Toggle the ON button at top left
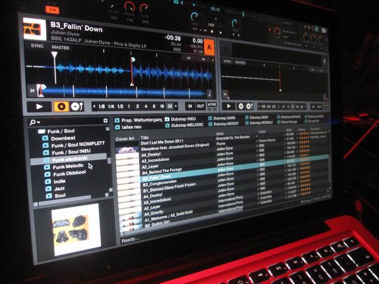This screenshot has height=284, width=379. [53, 10]
